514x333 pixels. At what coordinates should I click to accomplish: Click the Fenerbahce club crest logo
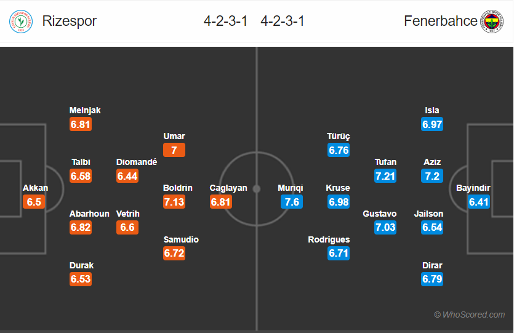[492, 22]
